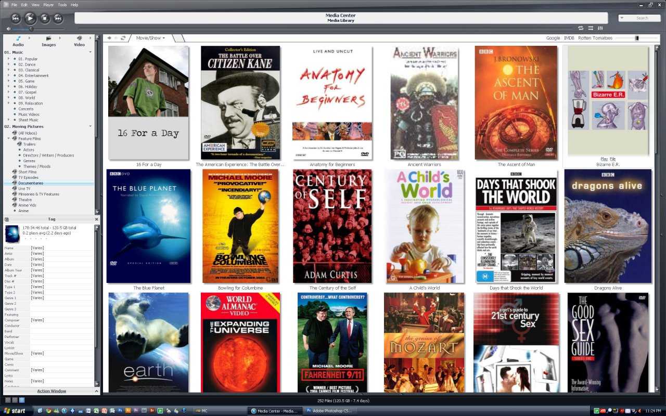Click the Concerts tree item
Screen dimensions: 666x416
tap(26, 109)
